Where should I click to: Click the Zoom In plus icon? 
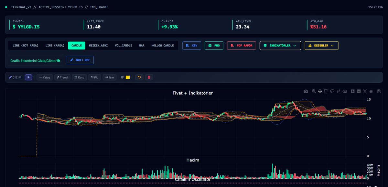pyautogui.click(x=353, y=91)
